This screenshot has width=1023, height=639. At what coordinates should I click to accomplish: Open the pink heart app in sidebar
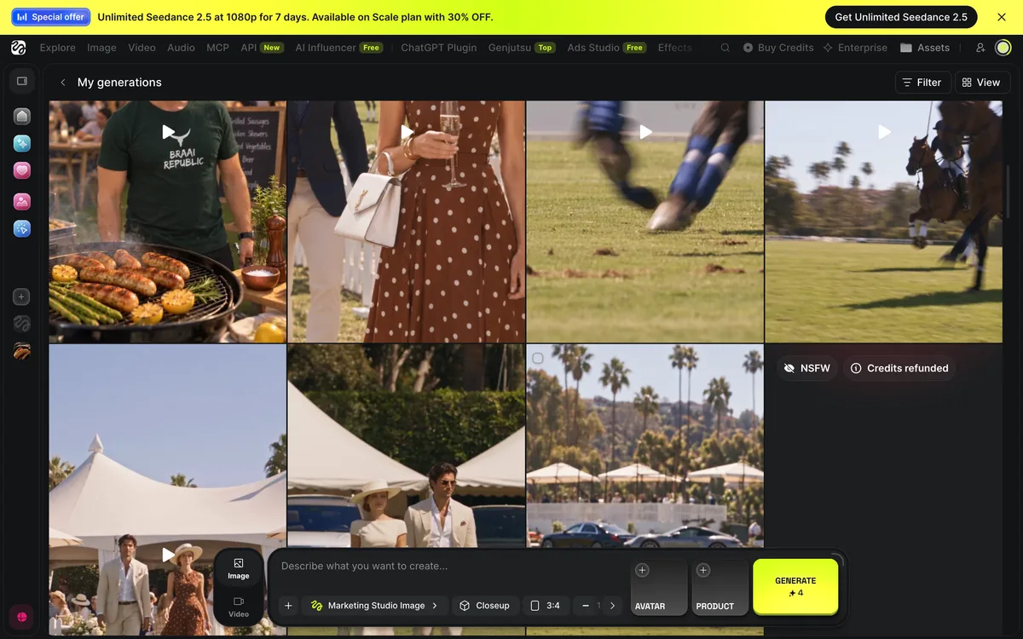coord(22,170)
